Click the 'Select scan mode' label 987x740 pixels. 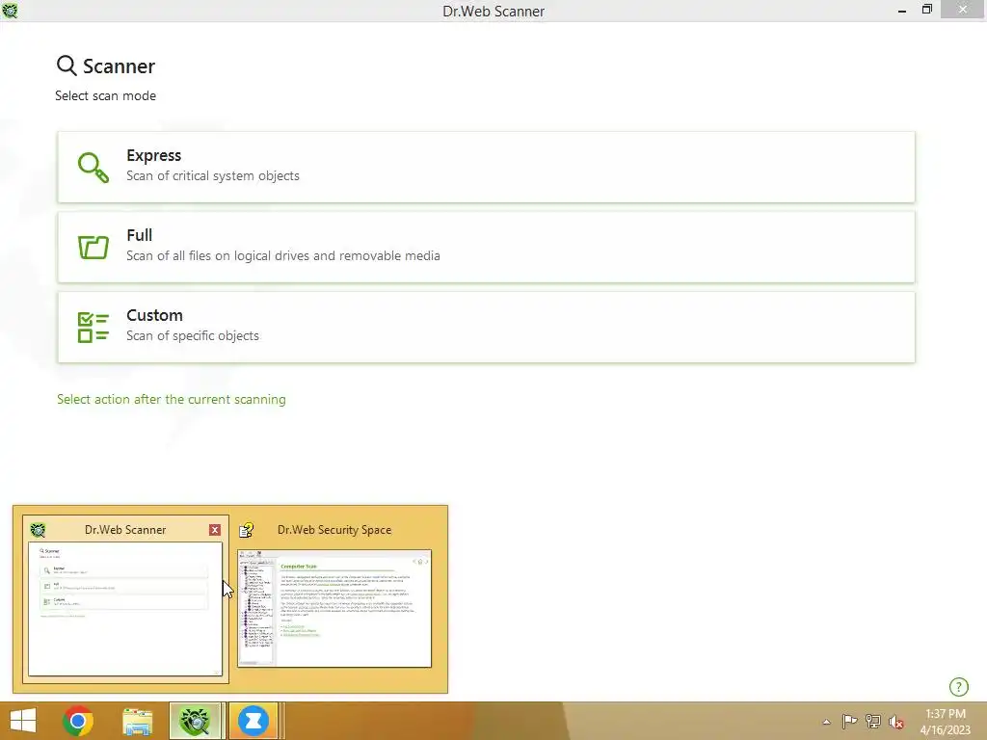[x=105, y=95]
